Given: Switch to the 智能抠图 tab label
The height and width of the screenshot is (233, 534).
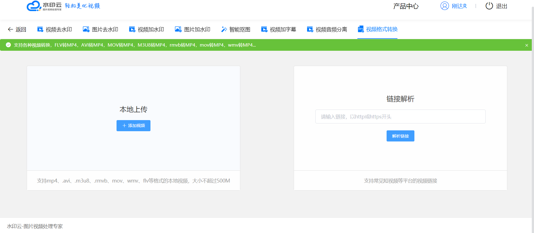Looking at the screenshot, I should [240, 29].
